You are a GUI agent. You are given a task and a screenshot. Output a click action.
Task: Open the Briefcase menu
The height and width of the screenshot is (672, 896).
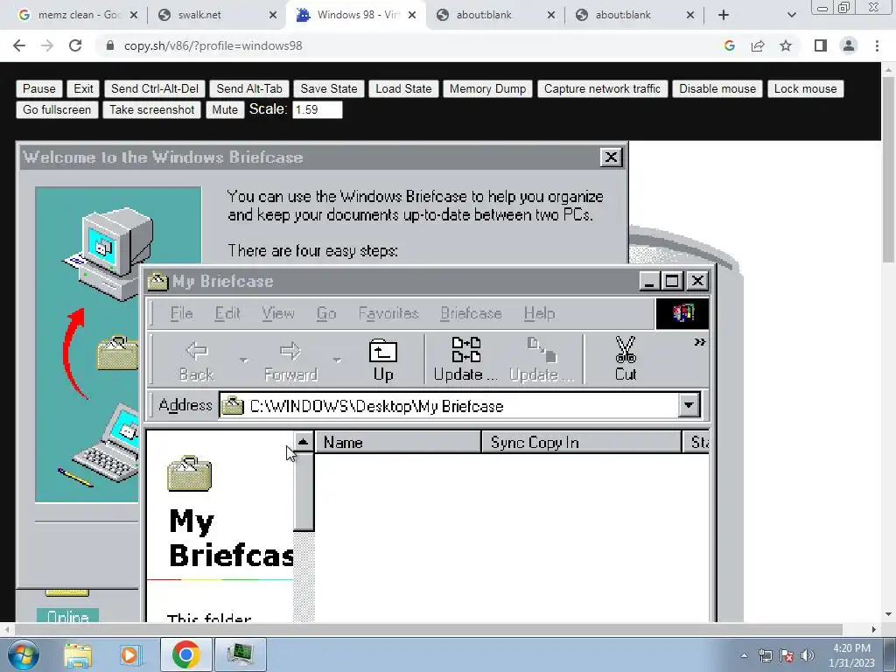[471, 313]
